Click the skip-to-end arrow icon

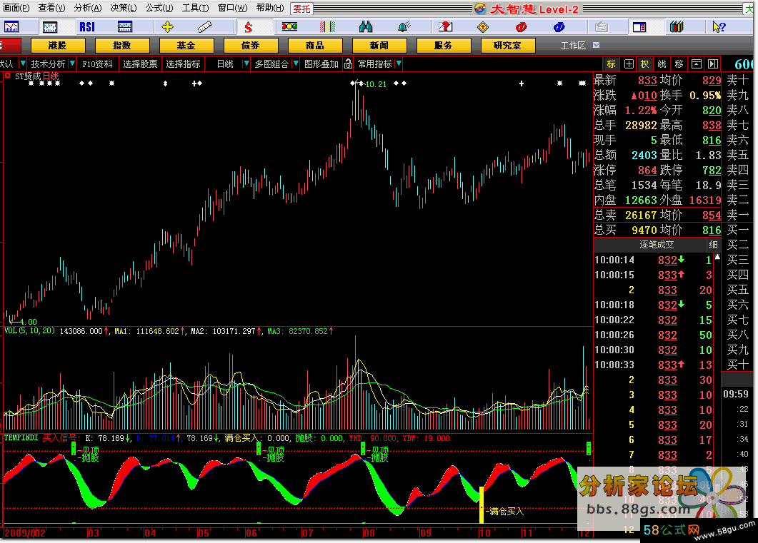coord(713,64)
